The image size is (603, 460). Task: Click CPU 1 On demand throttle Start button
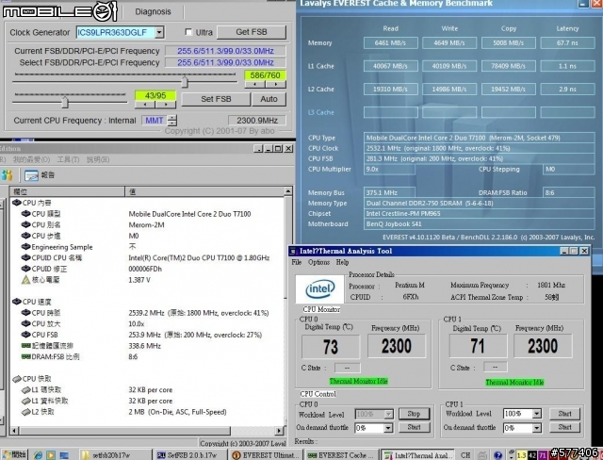tap(564, 427)
